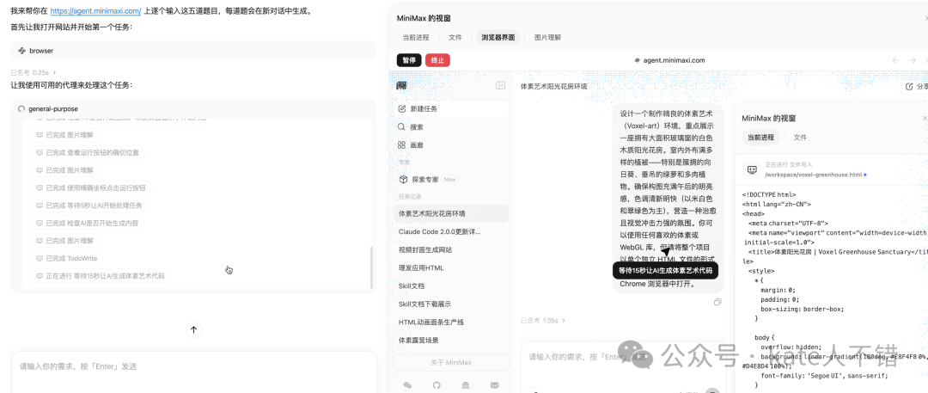Image resolution: width=928 pixels, height=393 pixels.
Task: Open the 画廊 gallery from sidebar
Action: [402, 145]
